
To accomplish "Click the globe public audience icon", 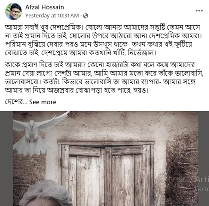I will pos(85,16).
